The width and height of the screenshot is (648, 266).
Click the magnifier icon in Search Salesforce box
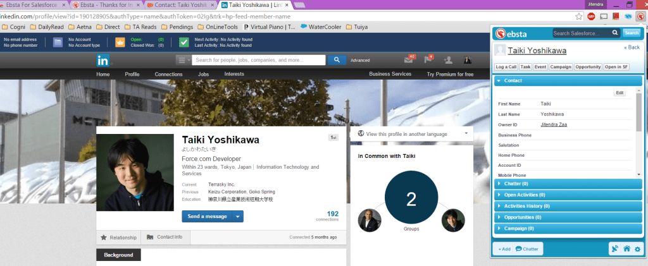pyautogui.click(x=615, y=33)
